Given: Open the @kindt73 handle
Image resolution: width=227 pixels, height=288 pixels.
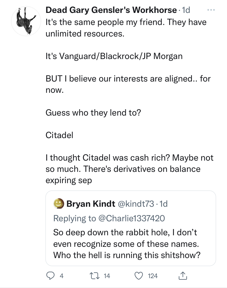Looking at the screenshot, I should tap(136, 204).
